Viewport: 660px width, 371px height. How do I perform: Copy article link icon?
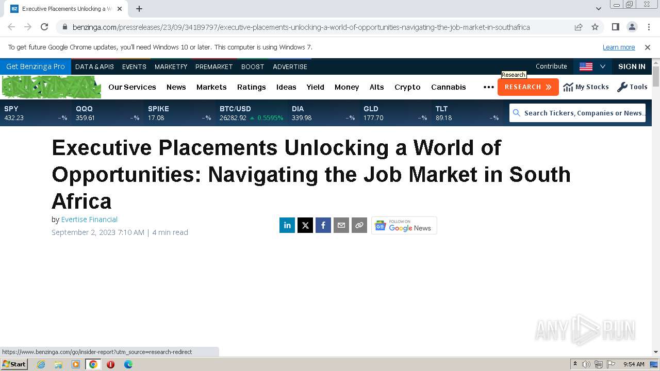point(359,225)
